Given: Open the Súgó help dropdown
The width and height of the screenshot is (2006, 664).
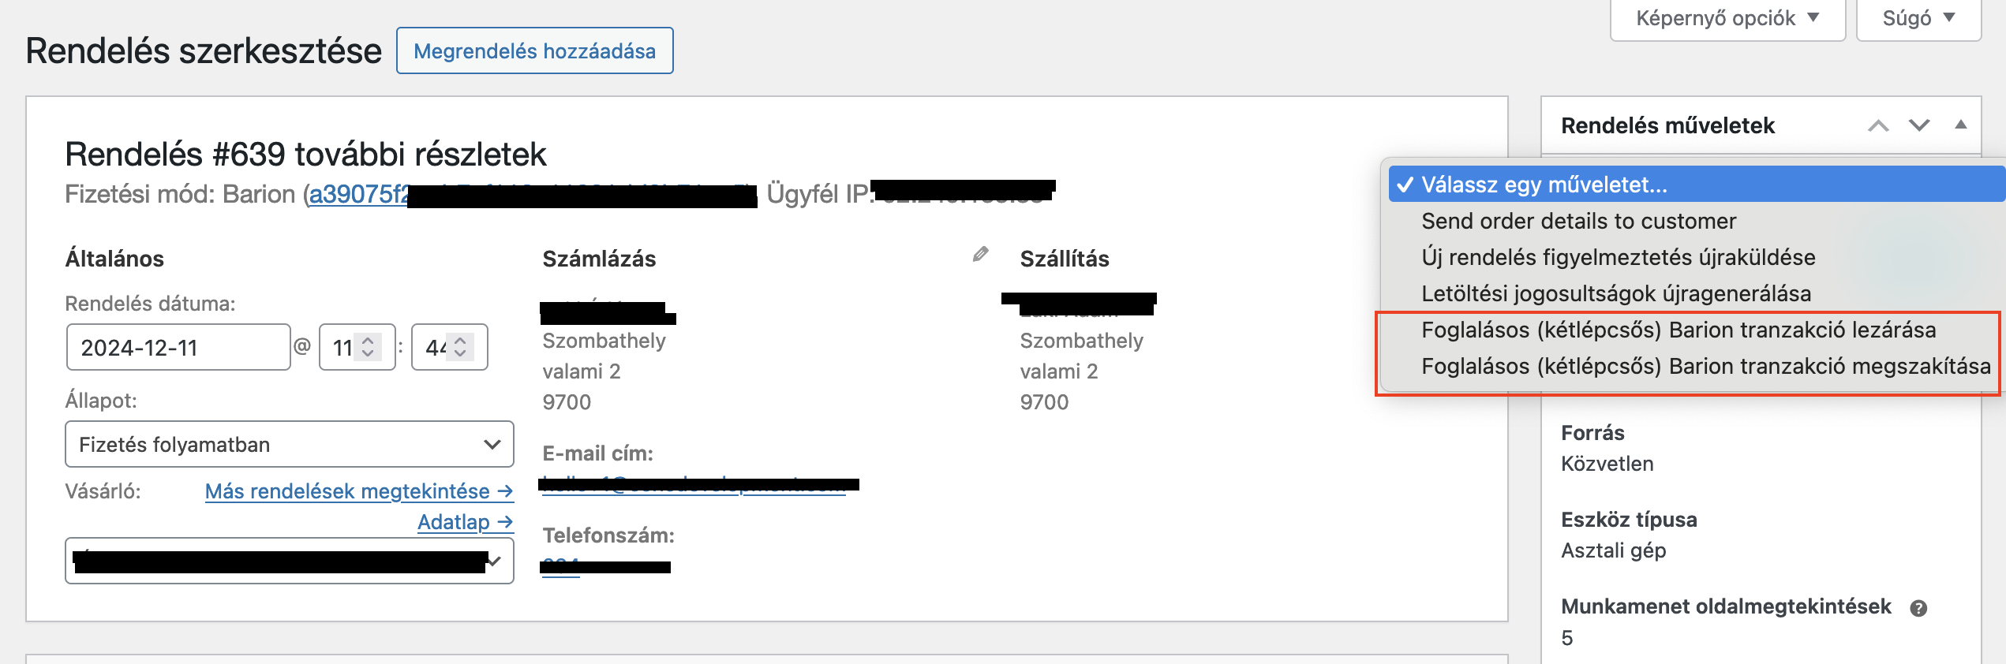Looking at the screenshot, I should pyautogui.click(x=1918, y=18).
